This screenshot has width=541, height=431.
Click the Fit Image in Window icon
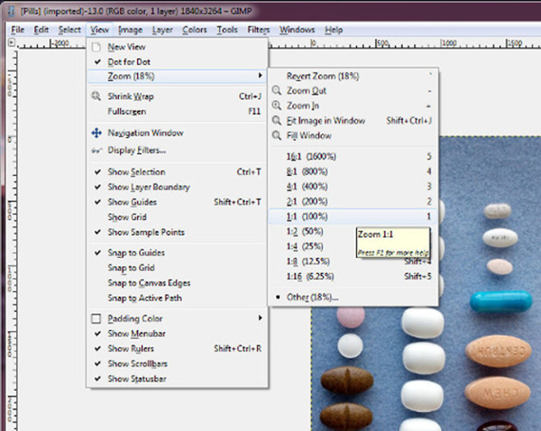[x=278, y=121]
